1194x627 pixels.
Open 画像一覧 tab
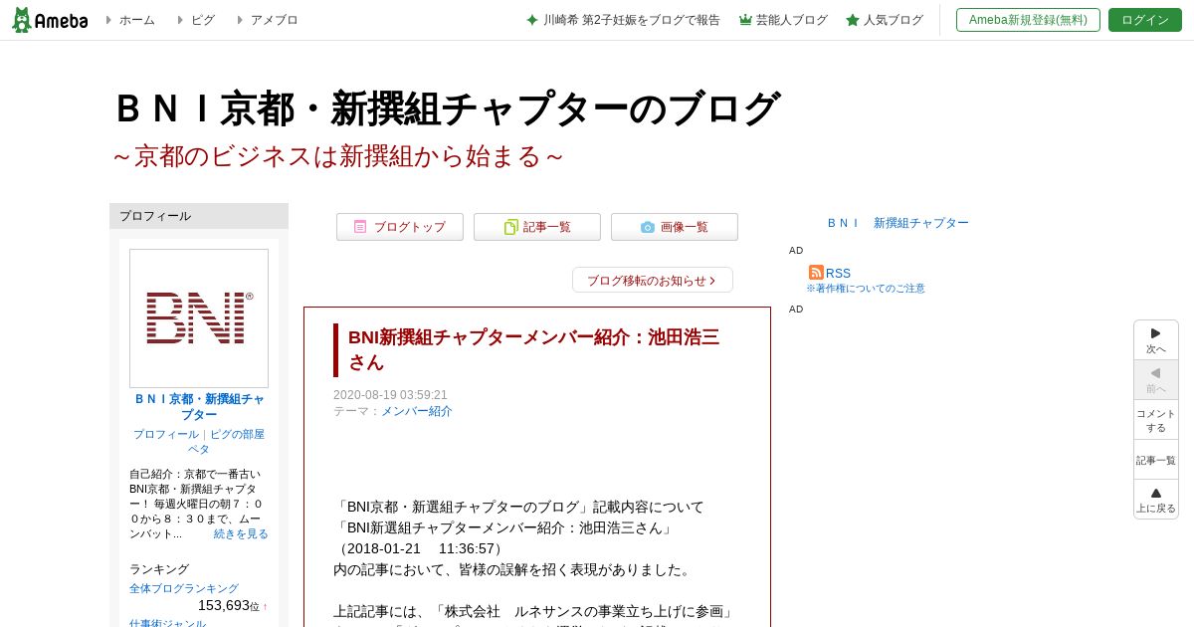(x=675, y=227)
